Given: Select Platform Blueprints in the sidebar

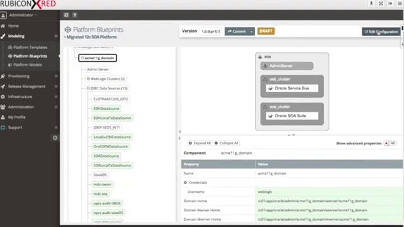Looking at the screenshot, I should pos(30,56).
